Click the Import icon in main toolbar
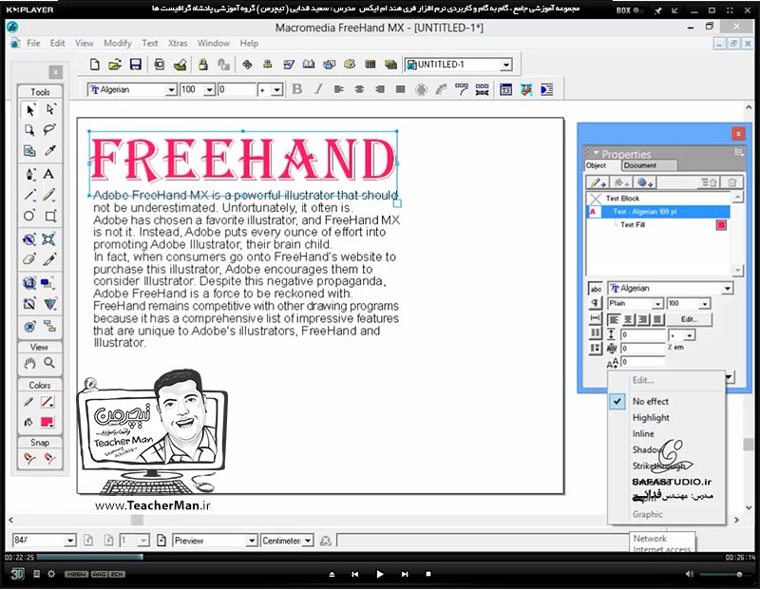760x590 pixels. [x=160, y=65]
